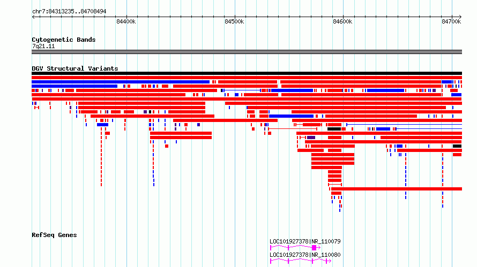Click the black full-width DGV variant bar
Image resolution: width=477 pixels, height=267 pixels.
point(247,73)
